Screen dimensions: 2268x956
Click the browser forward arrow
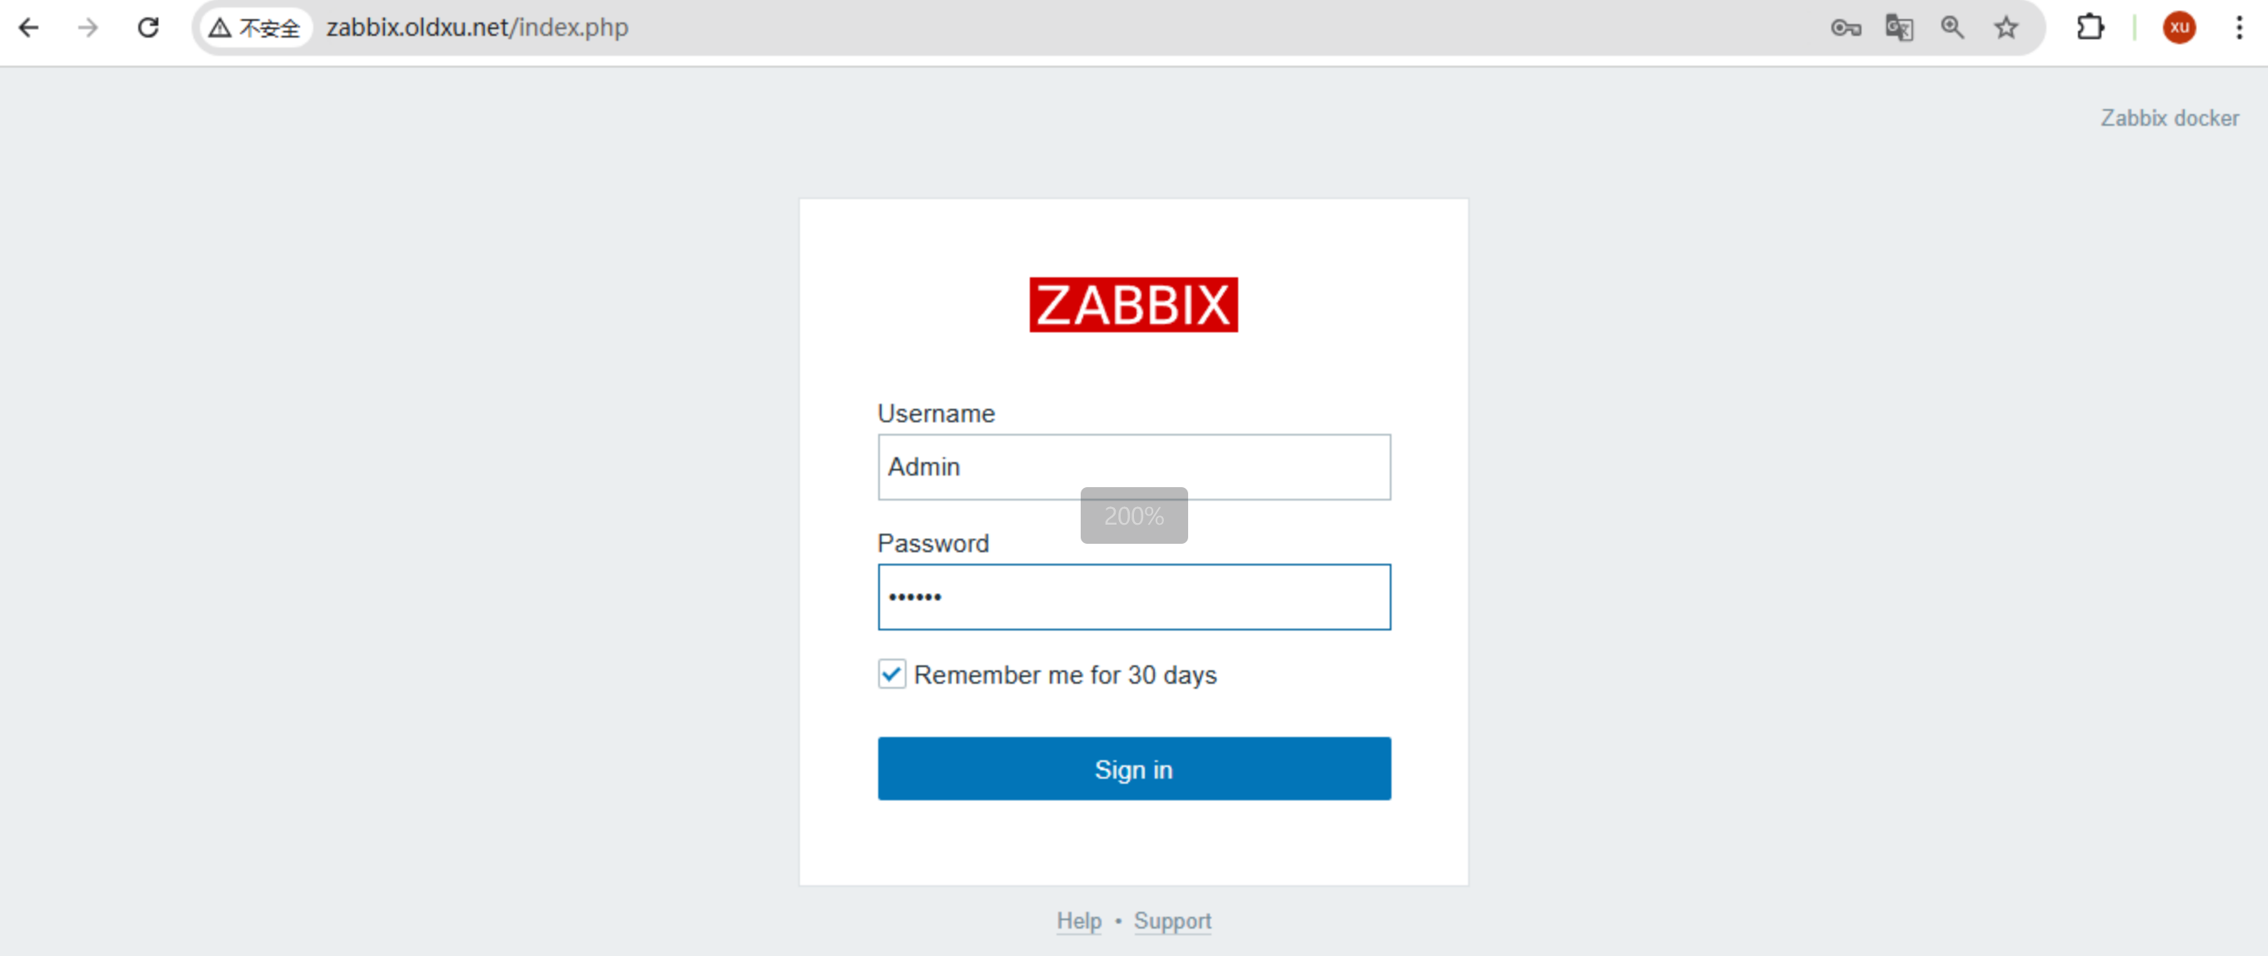coord(88,28)
